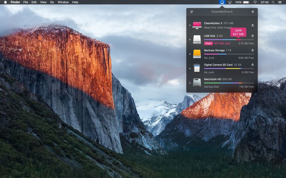Select the '2.15 GB Free' label
Viewport: 286px width, 178px height.
click(x=246, y=43)
